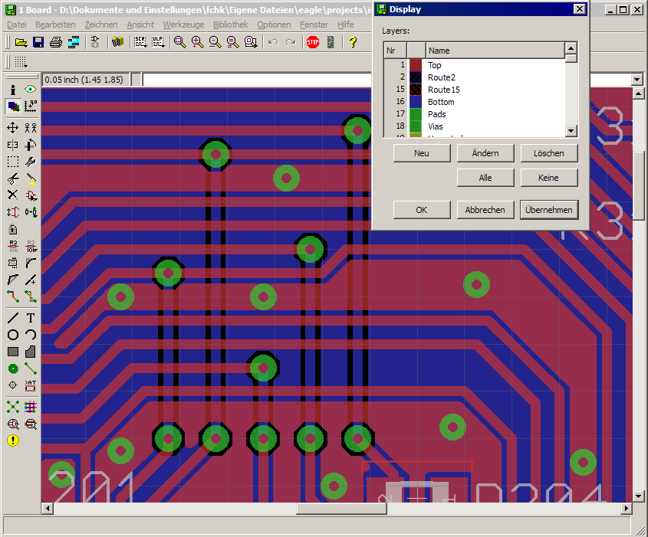Click the Bottom layer blue color swatch
The image size is (648, 537).
416,102
